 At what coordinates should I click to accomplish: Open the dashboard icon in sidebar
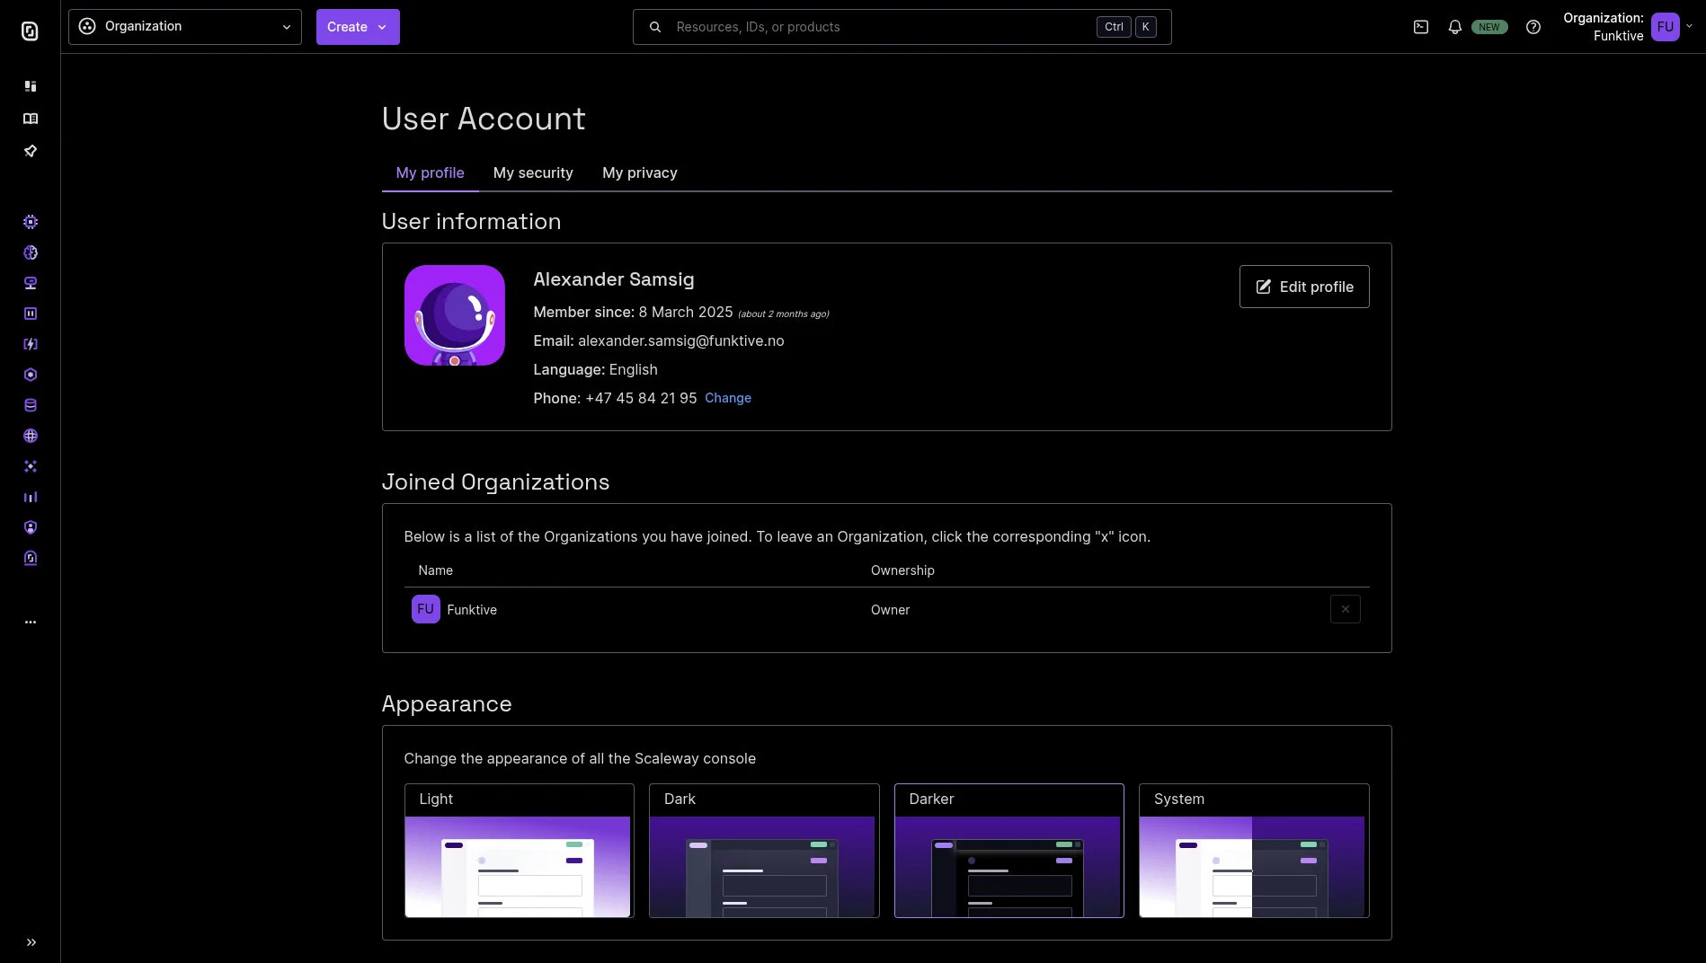coord(31,86)
